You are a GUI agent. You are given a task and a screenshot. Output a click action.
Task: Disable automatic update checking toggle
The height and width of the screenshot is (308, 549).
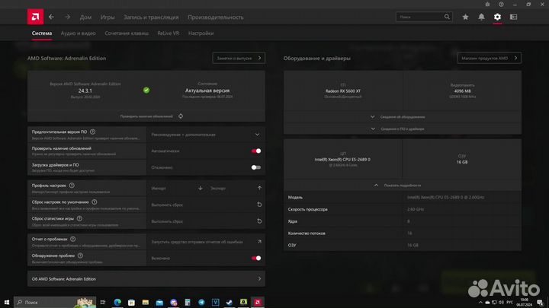click(x=255, y=151)
